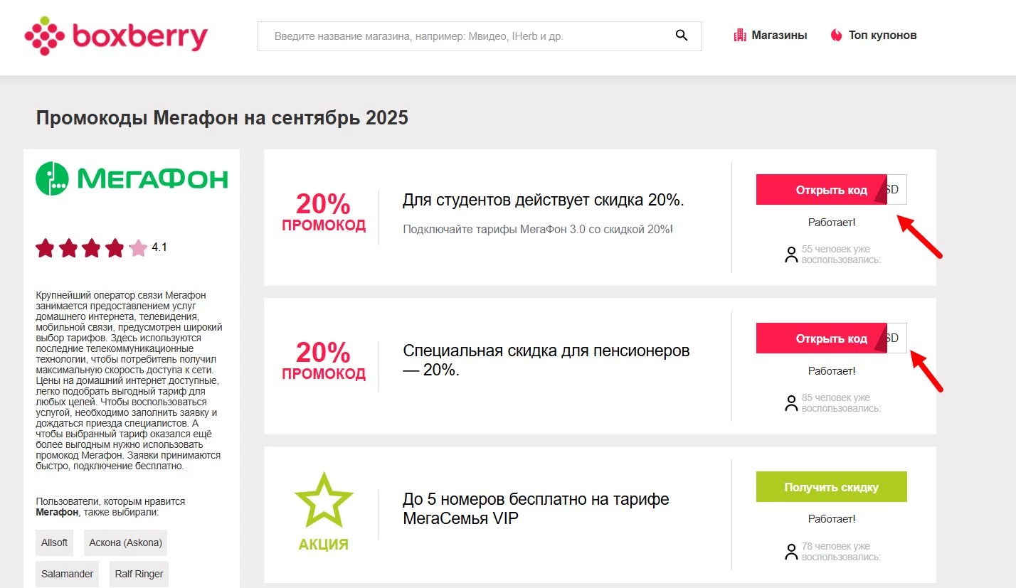
Task: Click the search magnifier icon
Action: [681, 35]
